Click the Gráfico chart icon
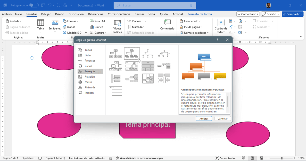Image resolution: width=306 pixels, height=161 pixels. (92, 27)
